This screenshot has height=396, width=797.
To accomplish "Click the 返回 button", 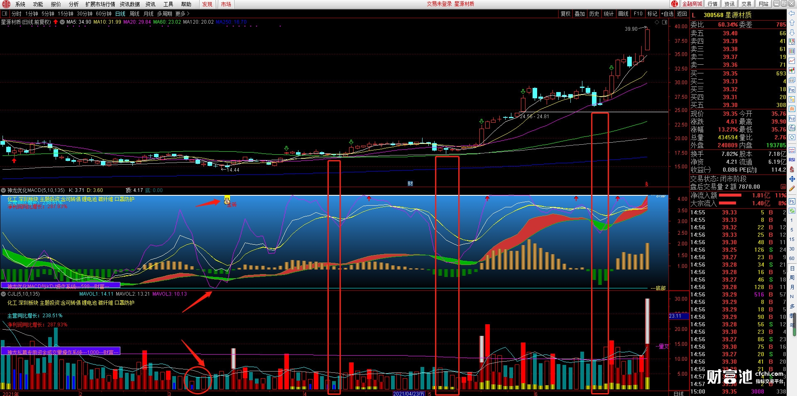I will [682, 14].
